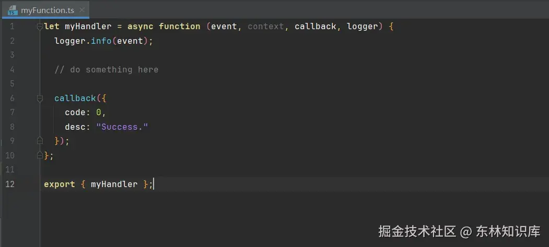Collapse the function fold marker on line 1
Image resolution: width=549 pixels, height=247 pixels.
coord(40,27)
